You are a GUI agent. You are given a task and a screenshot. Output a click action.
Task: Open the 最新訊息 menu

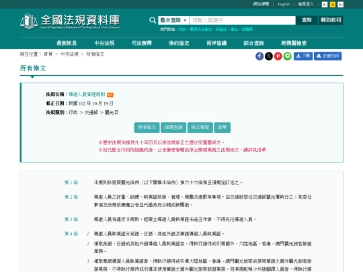[x=67, y=43]
